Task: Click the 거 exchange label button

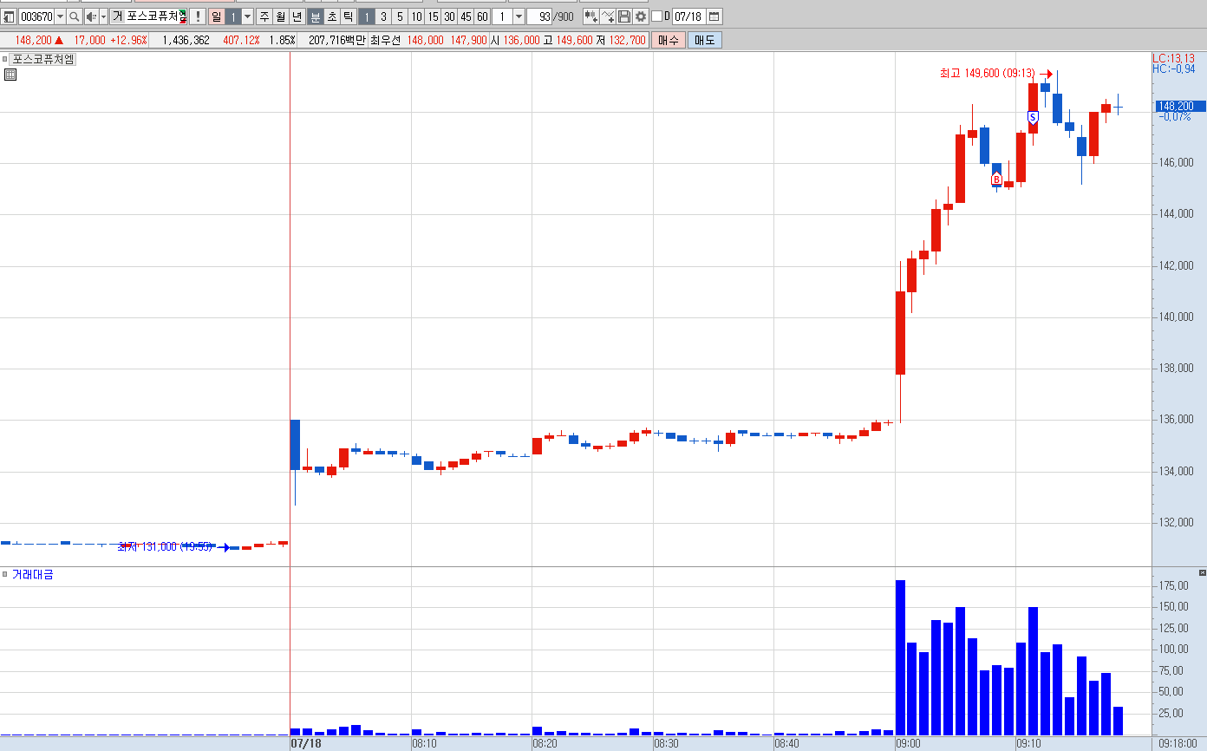Action: pyautogui.click(x=116, y=16)
